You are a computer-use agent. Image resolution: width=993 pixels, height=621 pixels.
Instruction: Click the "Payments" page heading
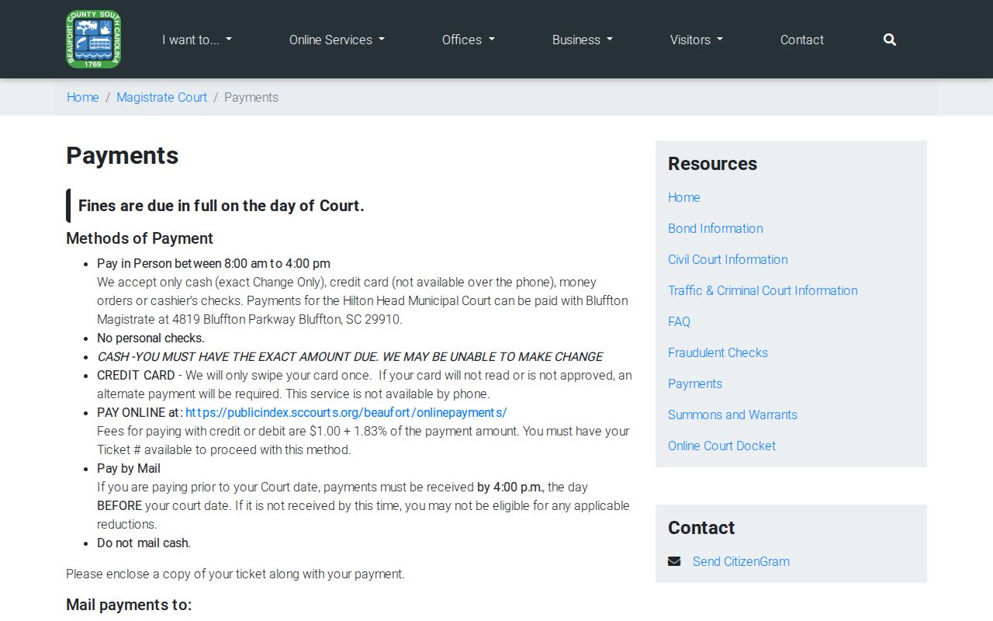click(123, 155)
